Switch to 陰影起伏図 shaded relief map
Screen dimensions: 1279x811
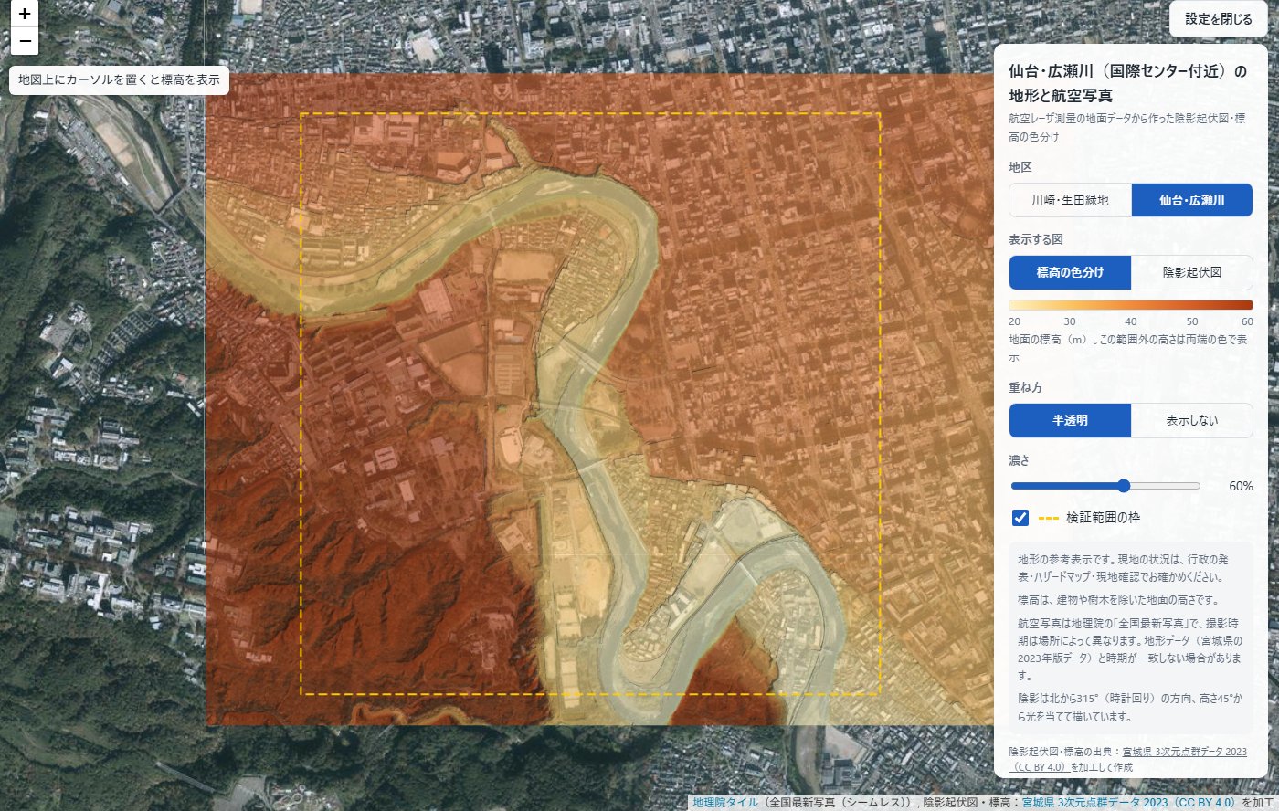click(x=1192, y=272)
